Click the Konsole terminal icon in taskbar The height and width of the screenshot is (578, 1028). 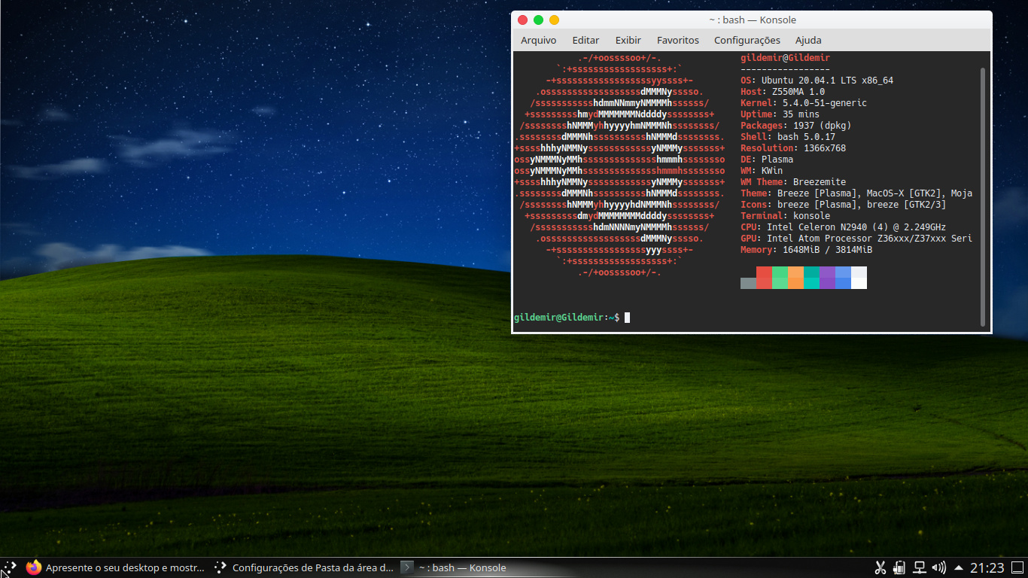[406, 567]
